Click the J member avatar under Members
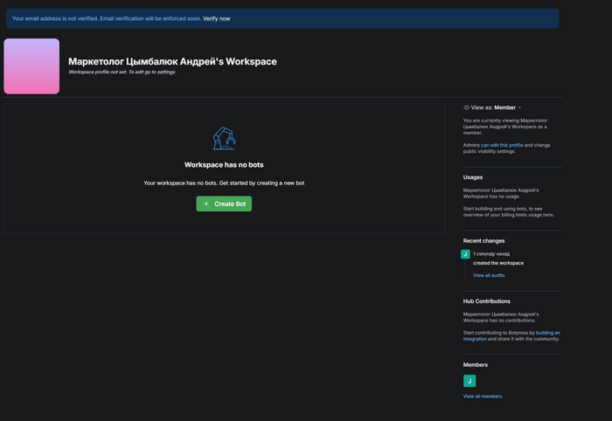Image resolution: width=612 pixels, height=421 pixels. (x=469, y=381)
